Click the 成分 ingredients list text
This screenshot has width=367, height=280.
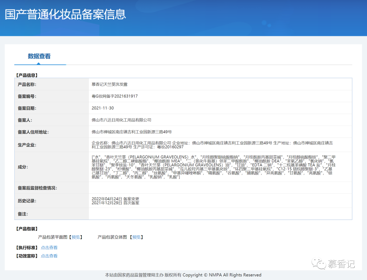point(213,167)
